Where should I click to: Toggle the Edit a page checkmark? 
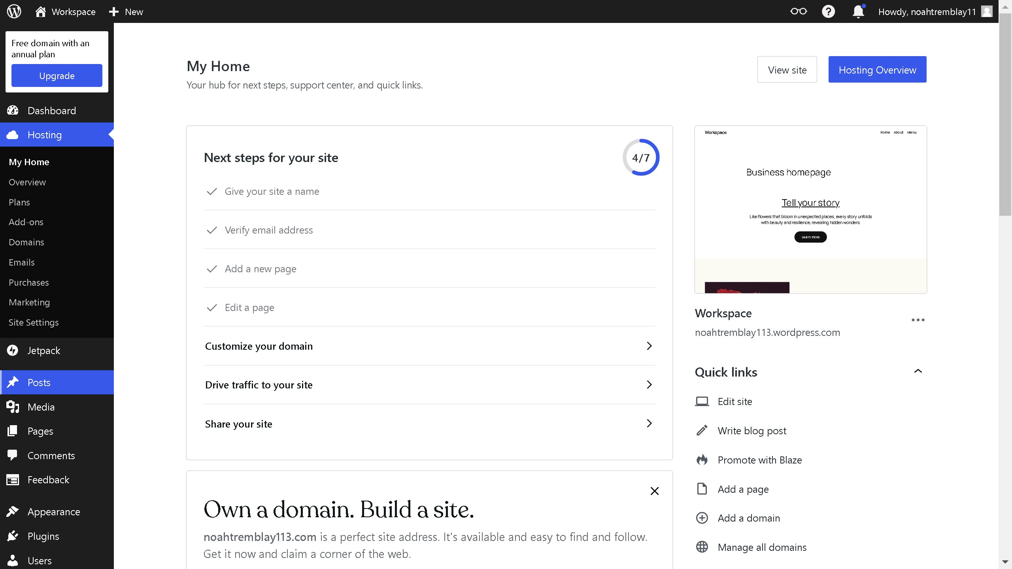click(212, 308)
